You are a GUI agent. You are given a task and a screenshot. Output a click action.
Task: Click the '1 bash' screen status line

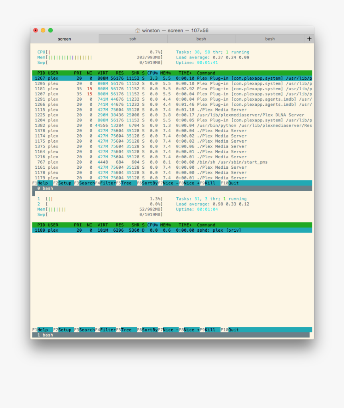[171, 335]
